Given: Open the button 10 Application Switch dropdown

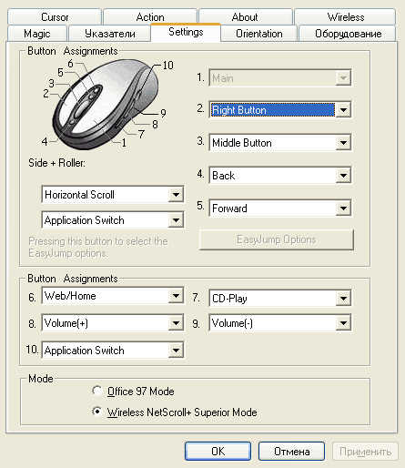Looking at the screenshot, I should pyautogui.click(x=113, y=351).
